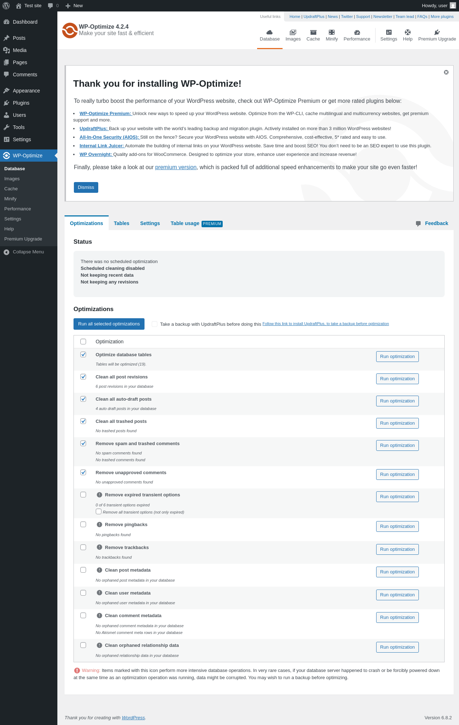This screenshot has height=725, width=459.
Task: Switch to the Tables tab
Action: tap(122, 223)
